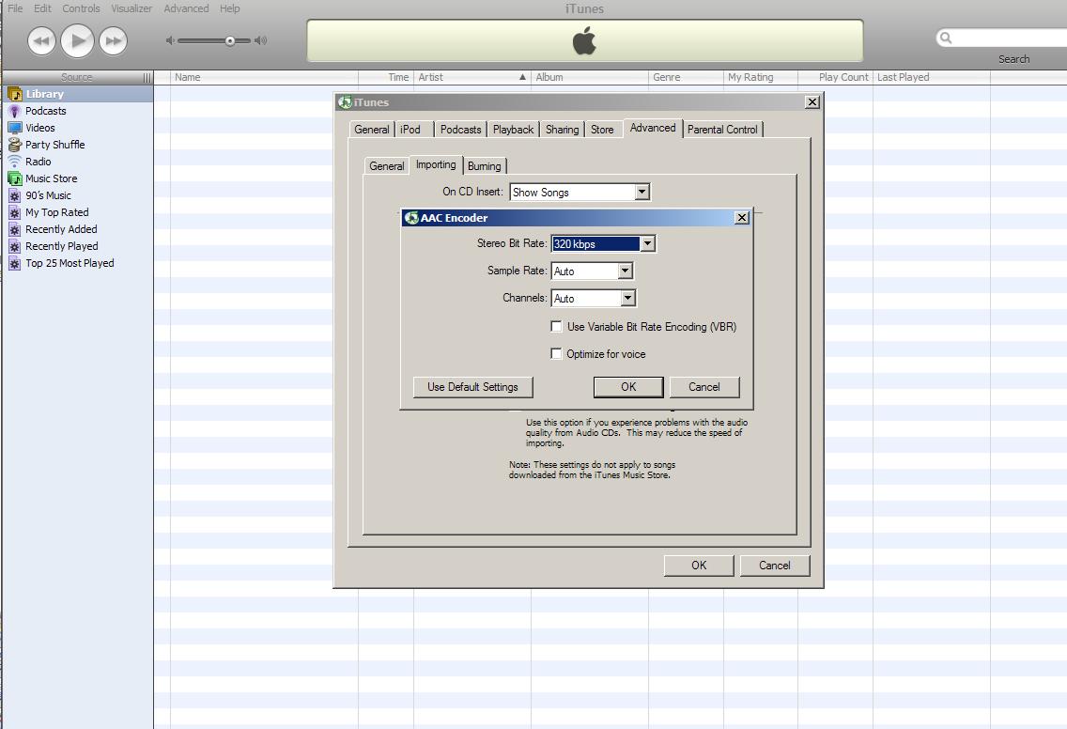The width and height of the screenshot is (1067, 729).
Task: Close the iTunes preferences dialog
Action: coord(812,102)
